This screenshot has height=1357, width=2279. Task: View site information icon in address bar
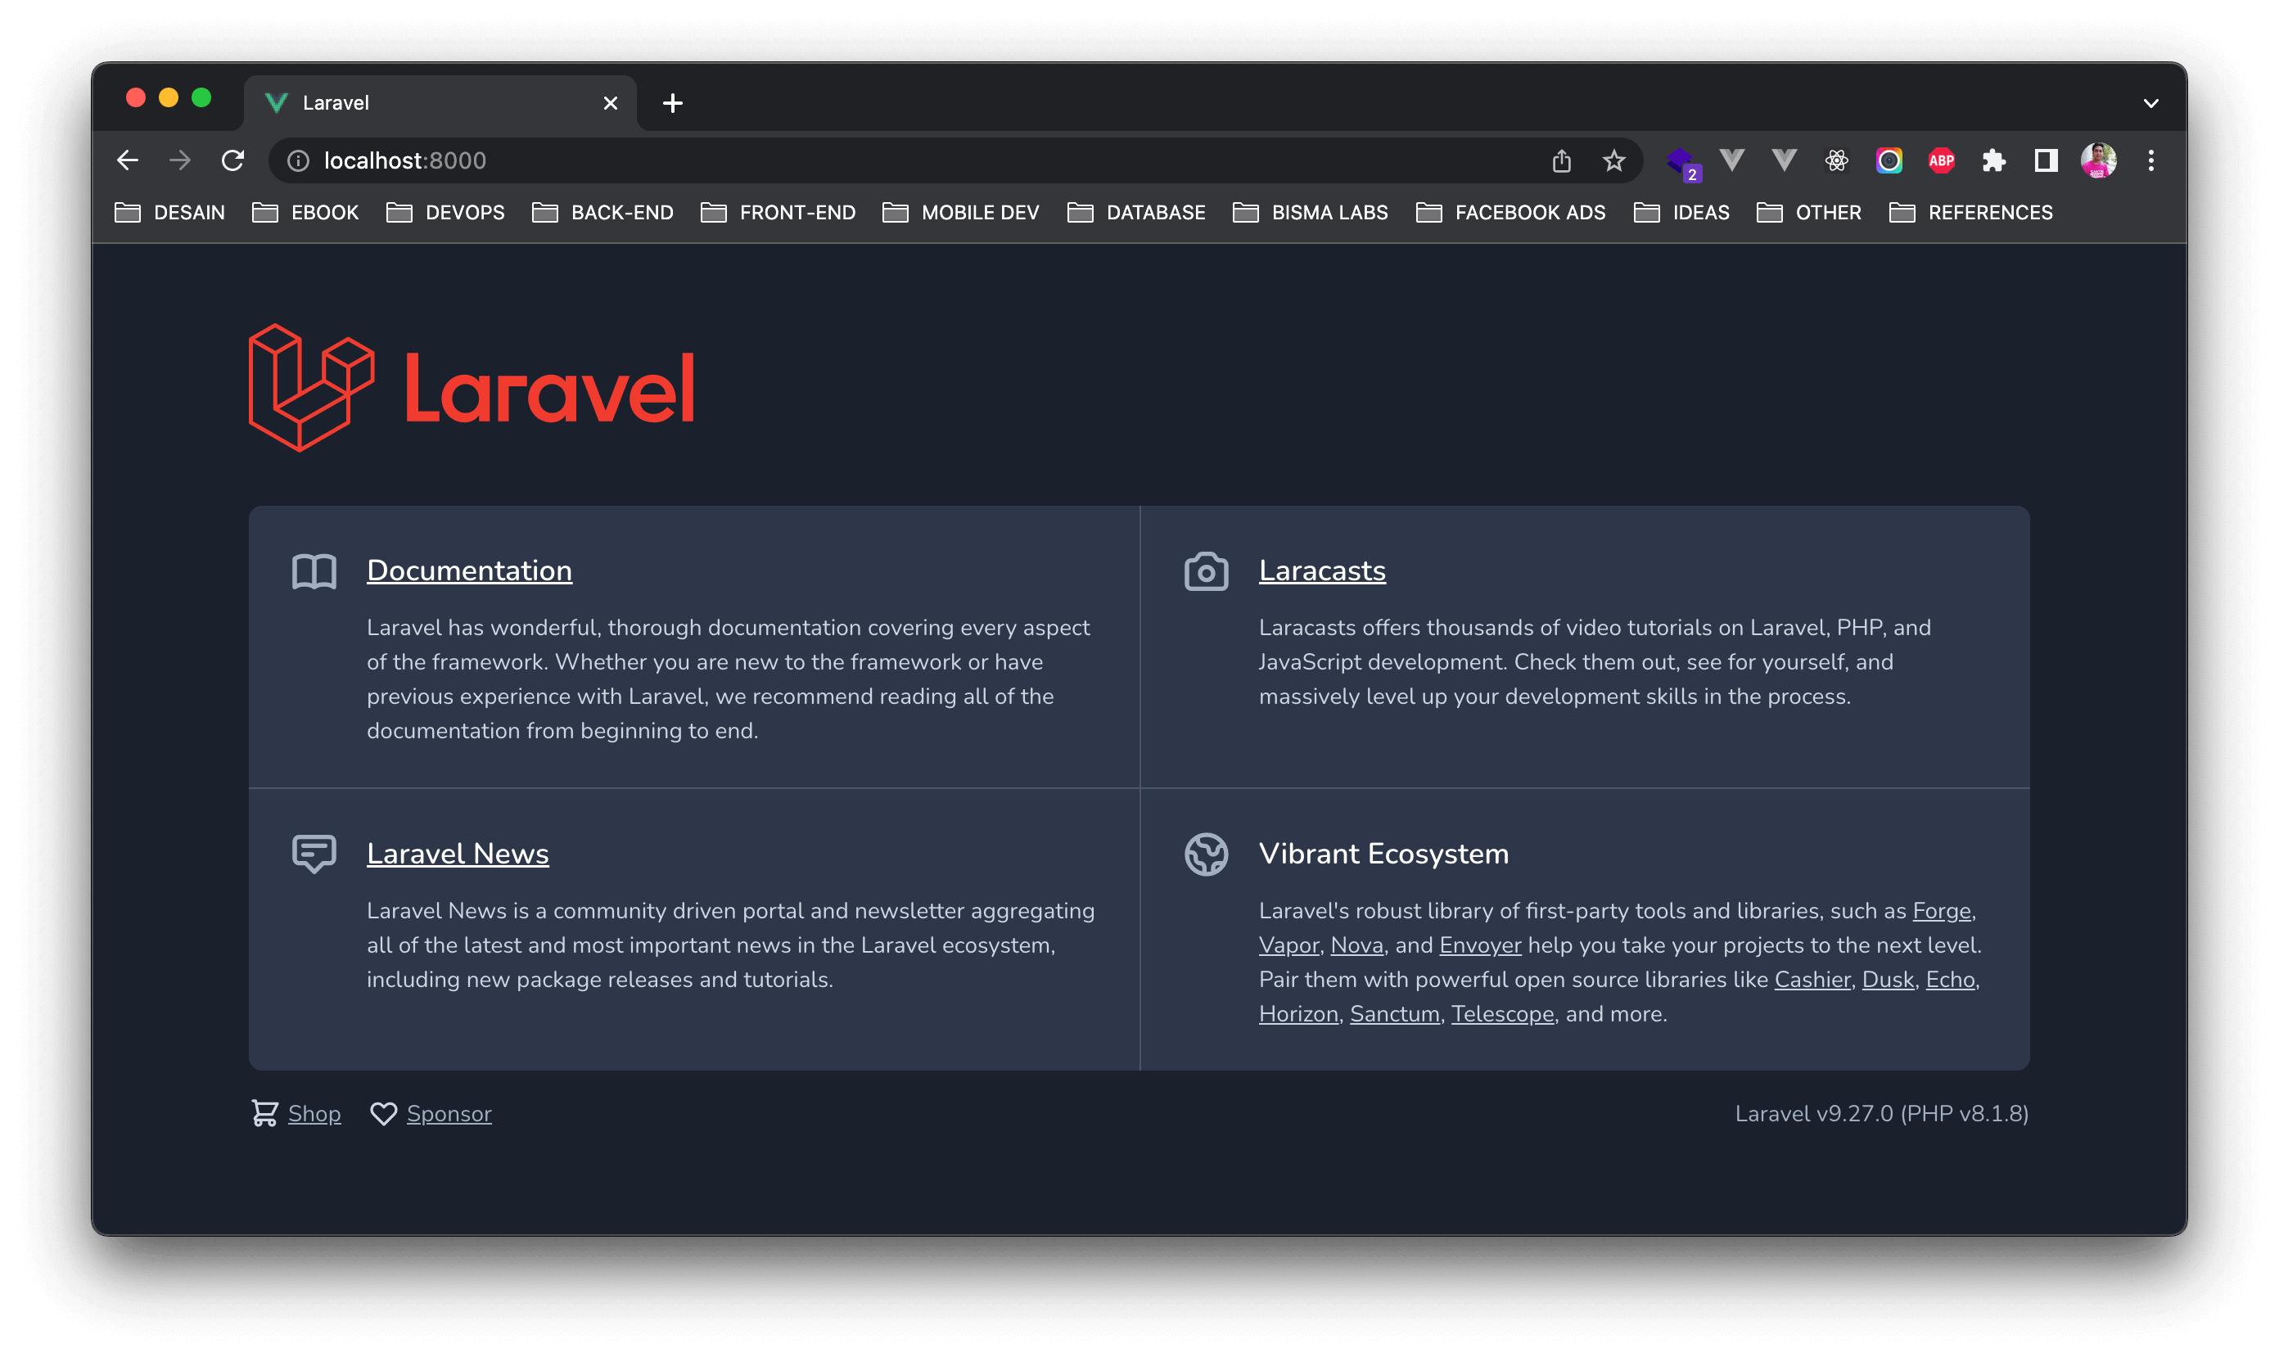click(298, 161)
